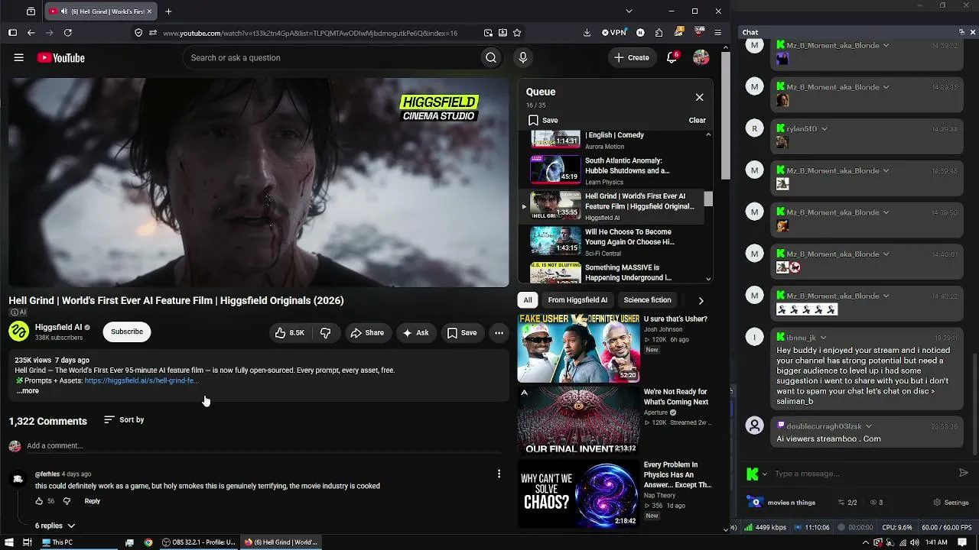Screen dimensions: 979x550
Task: Open the comments Sort by menu
Action: [124, 419]
